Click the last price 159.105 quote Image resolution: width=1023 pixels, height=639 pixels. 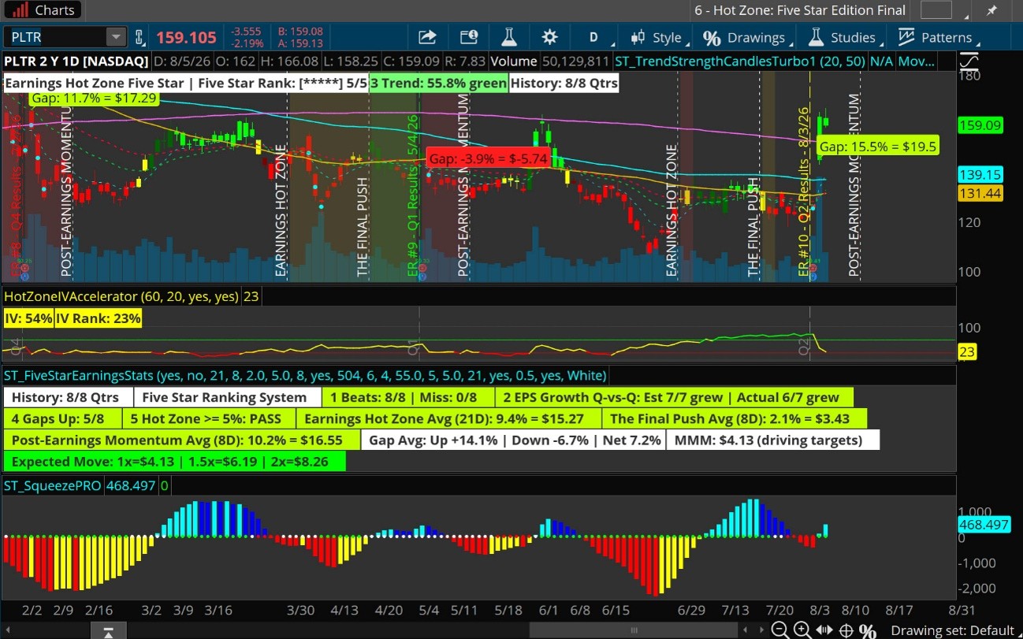point(186,37)
